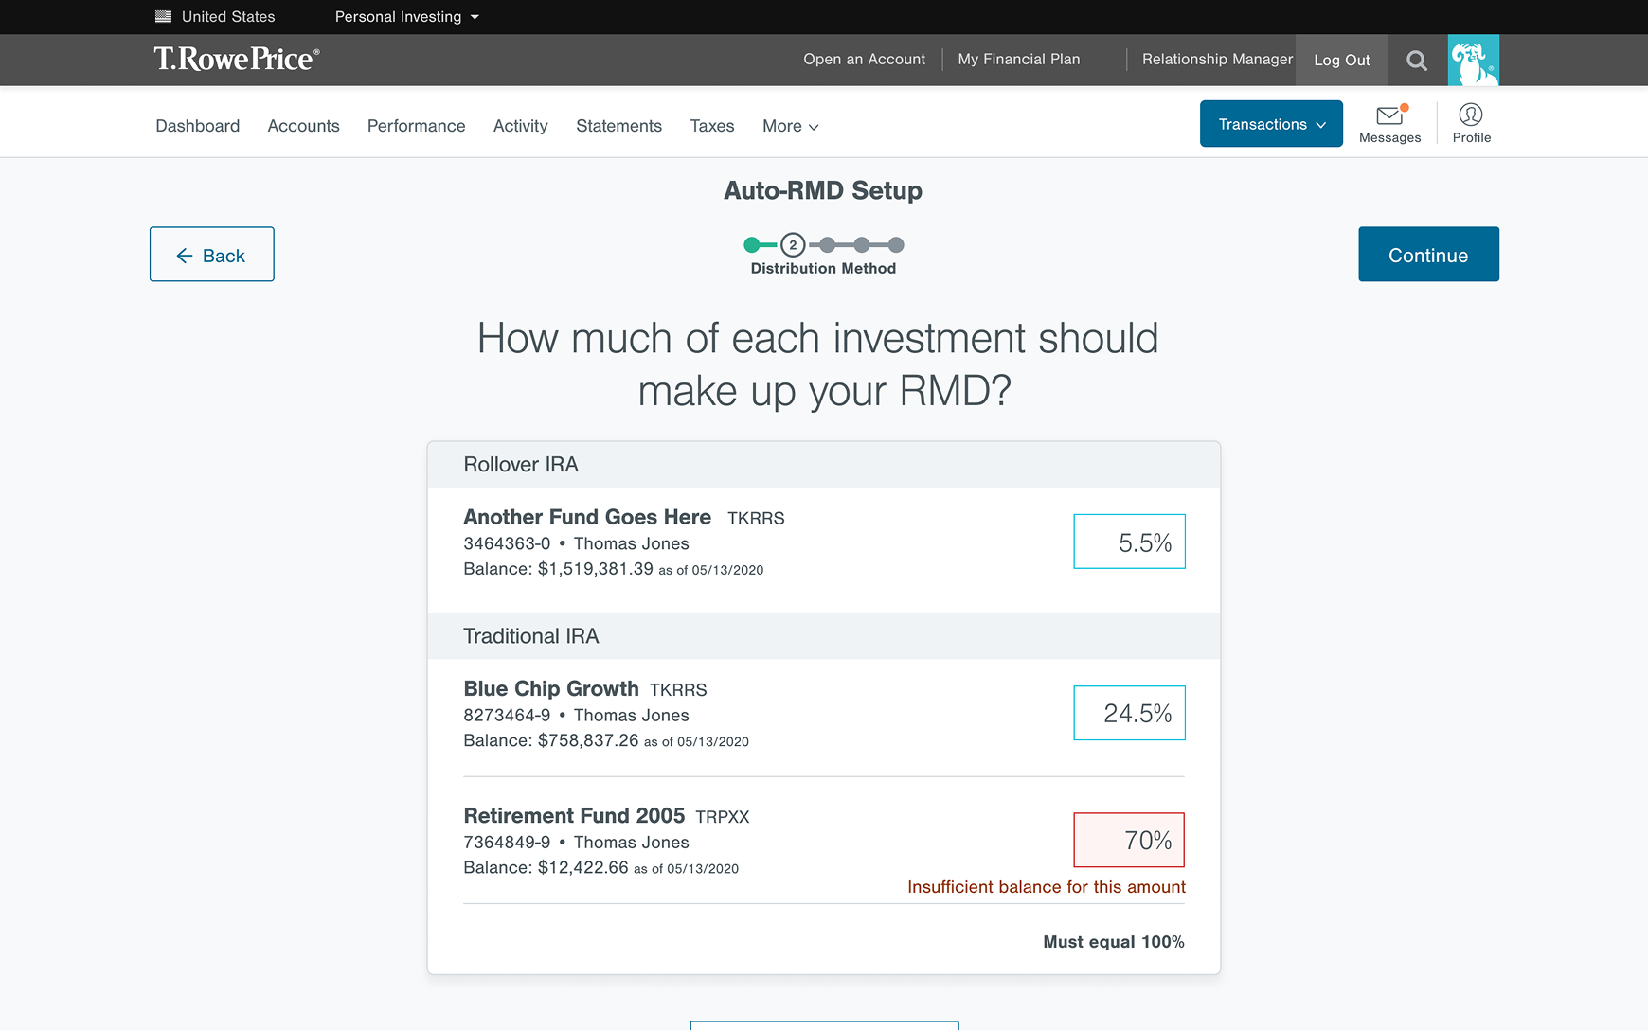Click account number 8273464-9
Viewport: 1648px width, 1030px height.
coord(507,715)
